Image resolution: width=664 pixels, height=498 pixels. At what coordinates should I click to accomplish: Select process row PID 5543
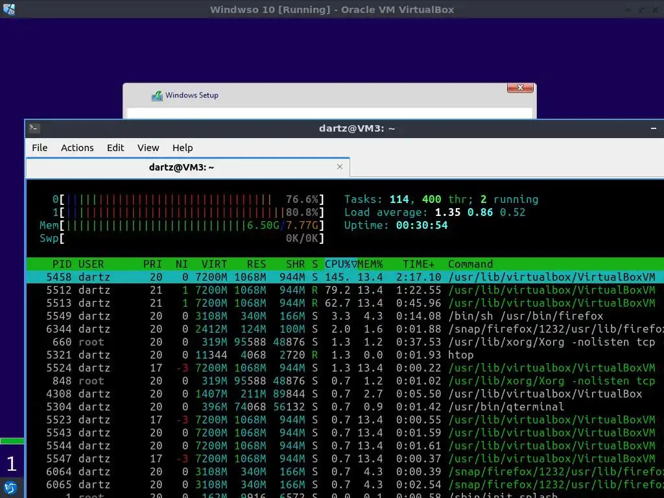345,433
